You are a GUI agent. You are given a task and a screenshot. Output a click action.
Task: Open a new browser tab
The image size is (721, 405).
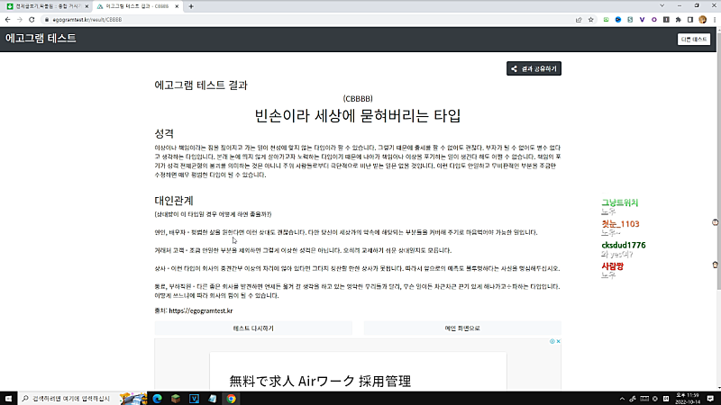tap(191, 5)
